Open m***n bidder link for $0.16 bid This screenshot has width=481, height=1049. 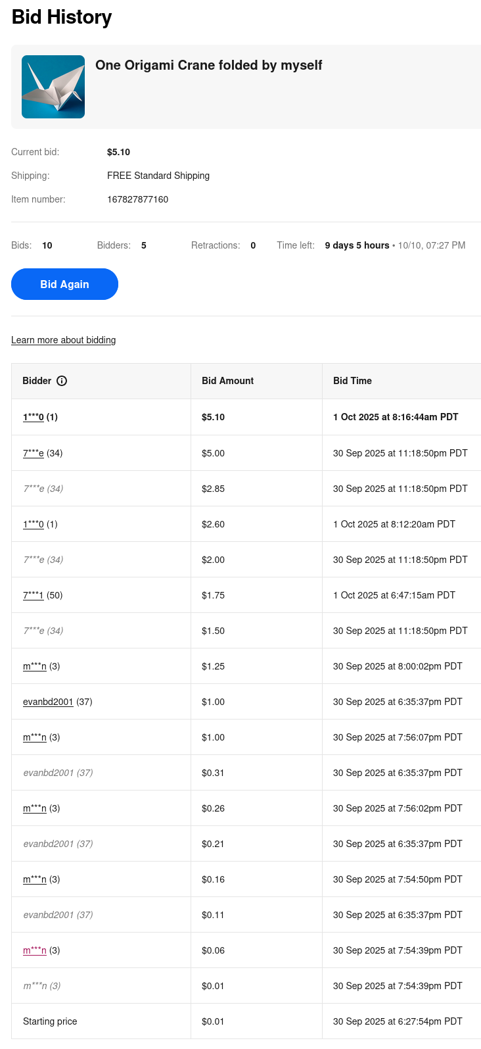35,879
